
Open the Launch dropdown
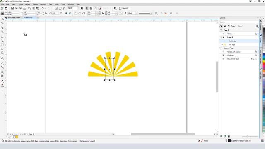tap(130, 8)
